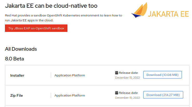
Task: Click the Red Hat sandbox description paragraph
Action: click(x=63, y=18)
